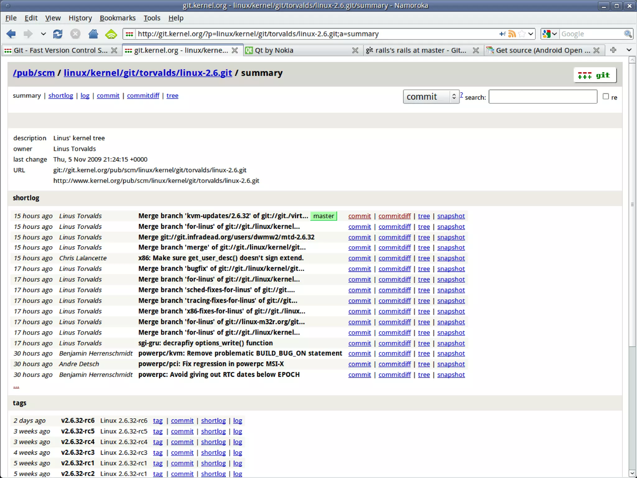Click the browser Back arrow button
The height and width of the screenshot is (478, 637).
[x=11, y=34]
